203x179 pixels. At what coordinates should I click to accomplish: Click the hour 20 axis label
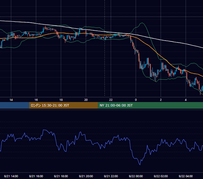click(86, 100)
